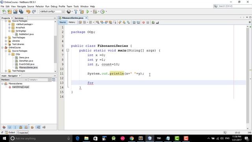Screen dimensions: 252x142
Task: Click the Profile Project clock icon
Action: point(102,11)
